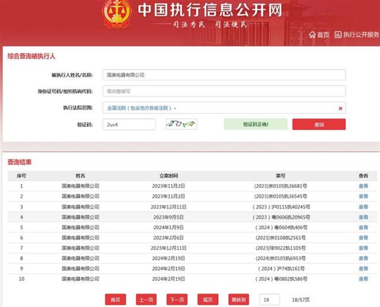380x307 pixels.
Task: Clear court range with red X icon
Action: 340,108
